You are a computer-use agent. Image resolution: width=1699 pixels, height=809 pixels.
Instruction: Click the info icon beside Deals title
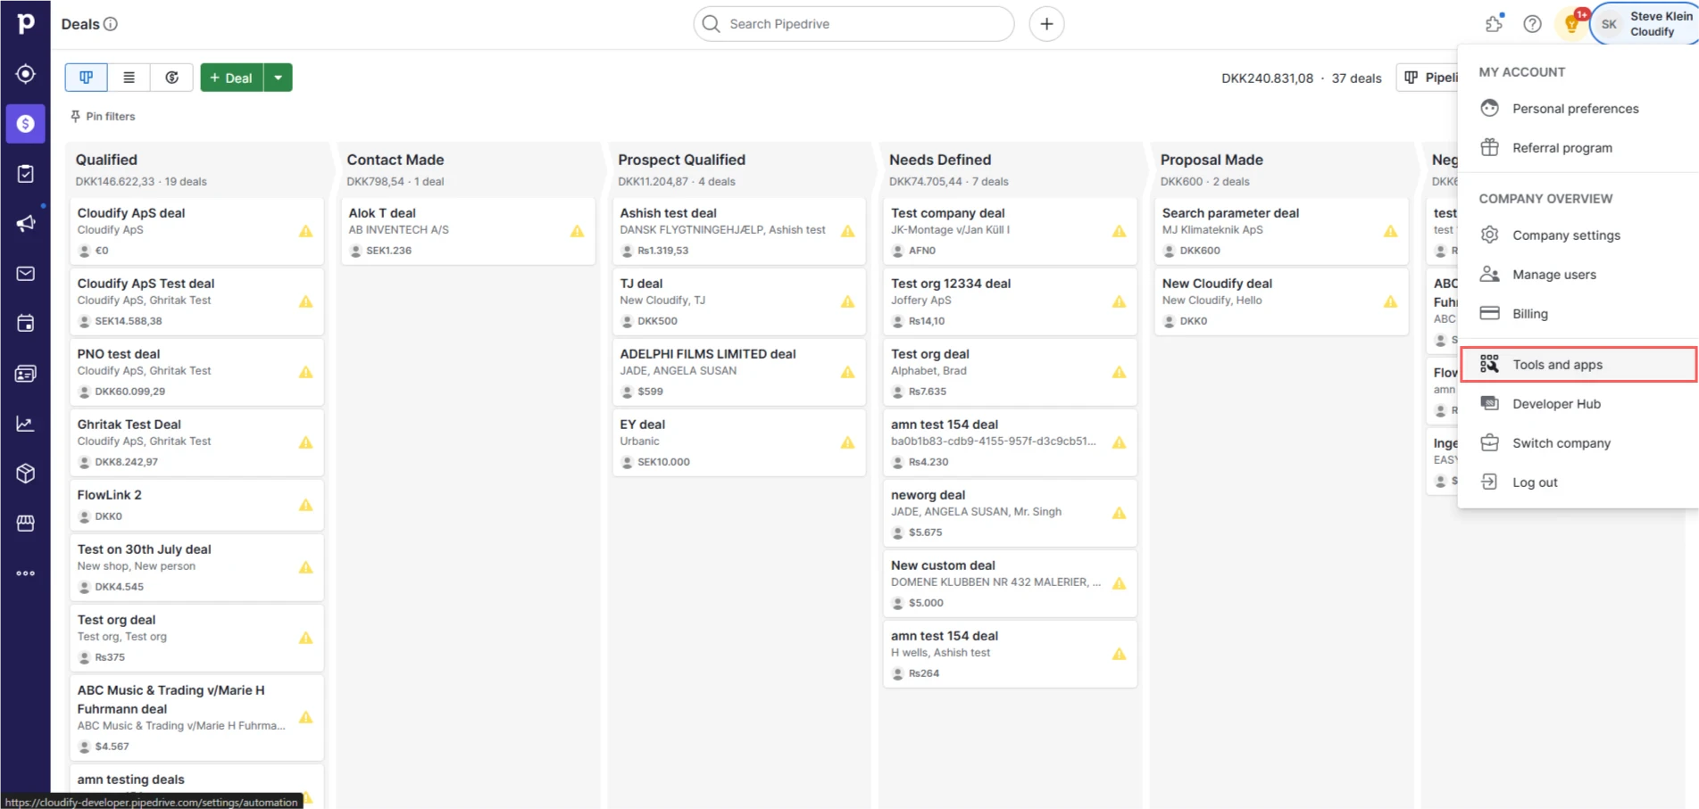(111, 24)
